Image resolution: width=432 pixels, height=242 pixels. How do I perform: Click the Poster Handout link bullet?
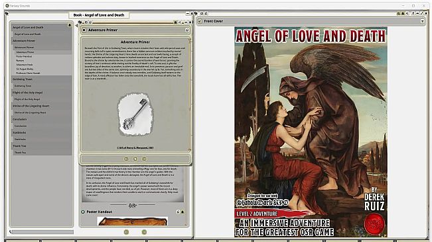coord(83,212)
